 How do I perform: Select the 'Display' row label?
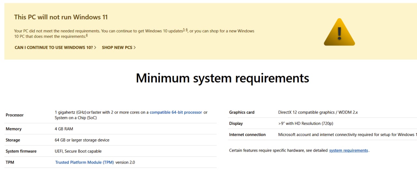click(236, 124)
